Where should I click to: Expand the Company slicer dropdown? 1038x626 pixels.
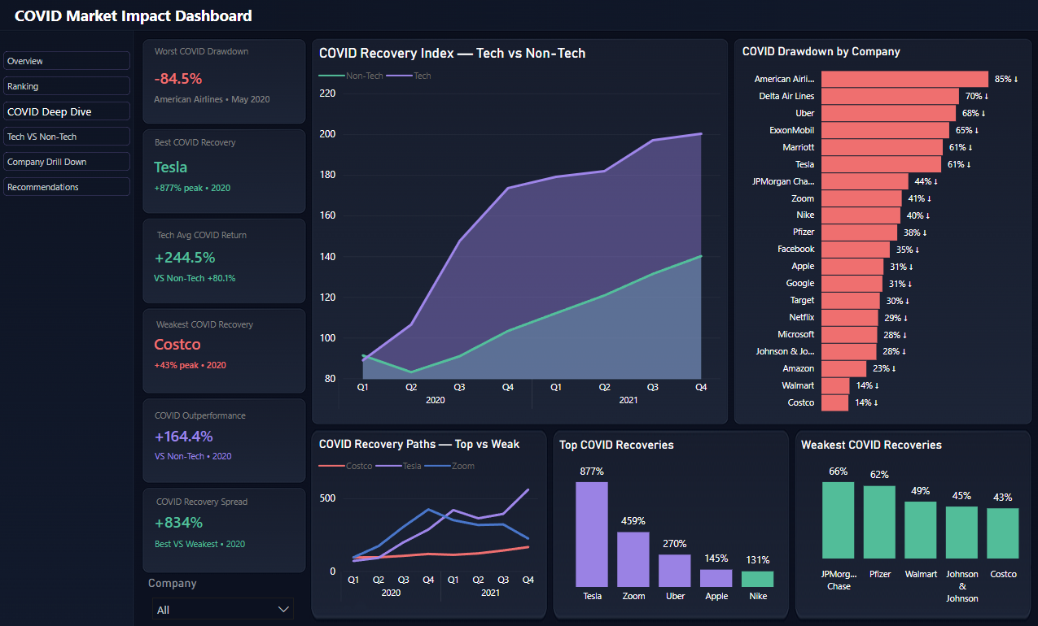pyautogui.click(x=223, y=609)
